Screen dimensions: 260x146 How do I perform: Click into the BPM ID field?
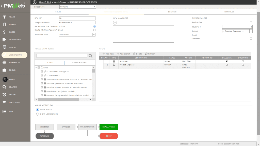click(x=77, y=18)
